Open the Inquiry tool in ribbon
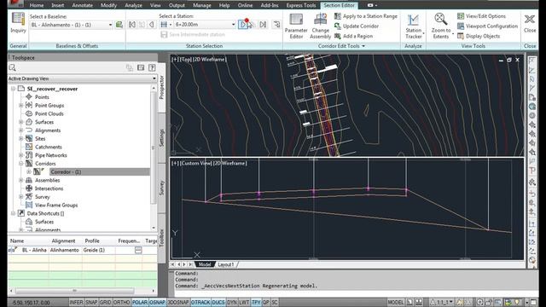The image size is (546, 307). click(18, 23)
